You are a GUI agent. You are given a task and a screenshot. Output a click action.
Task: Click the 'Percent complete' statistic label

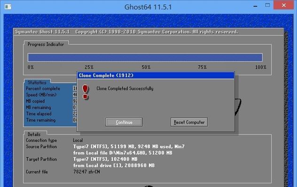(43, 88)
